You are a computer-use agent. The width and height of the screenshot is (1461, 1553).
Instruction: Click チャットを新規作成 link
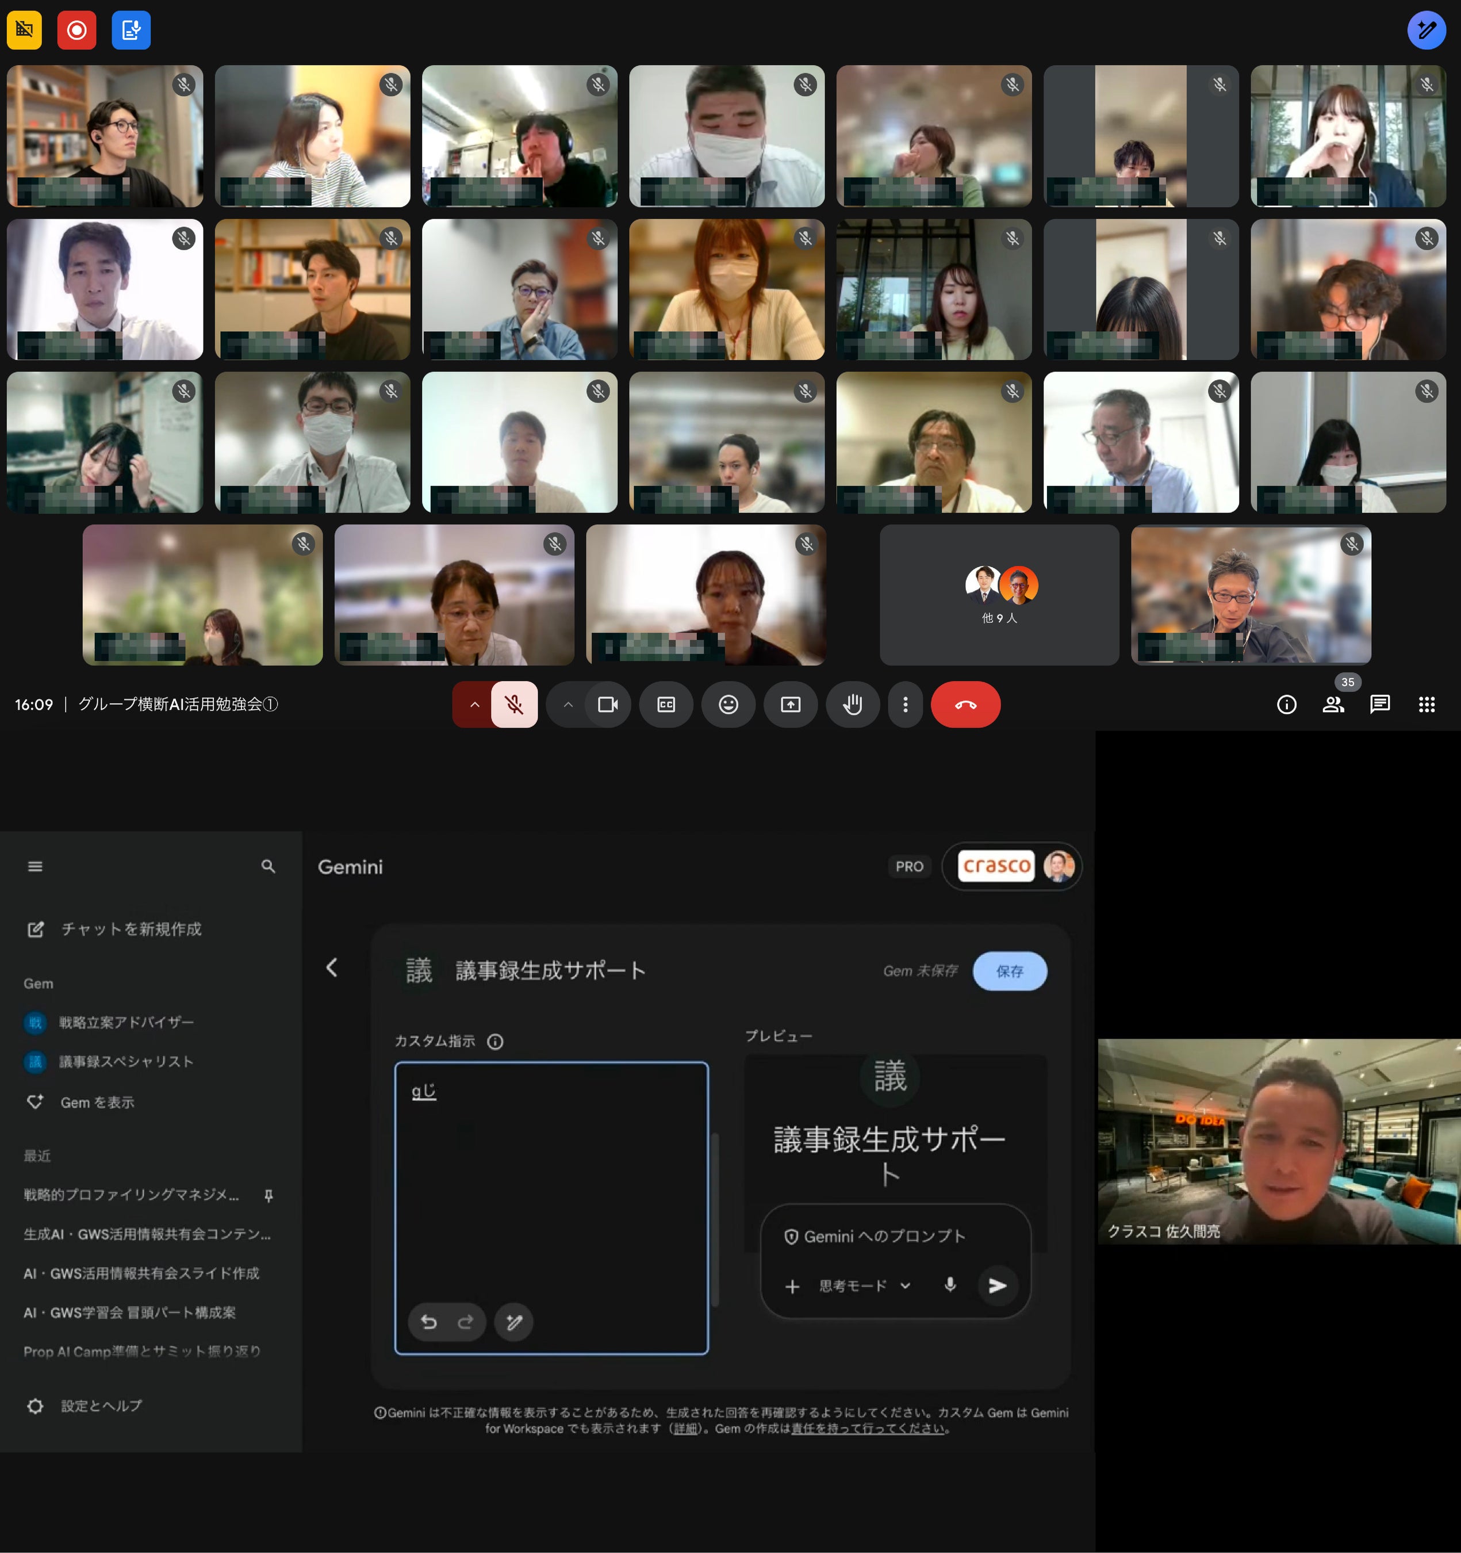[x=131, y=929]
